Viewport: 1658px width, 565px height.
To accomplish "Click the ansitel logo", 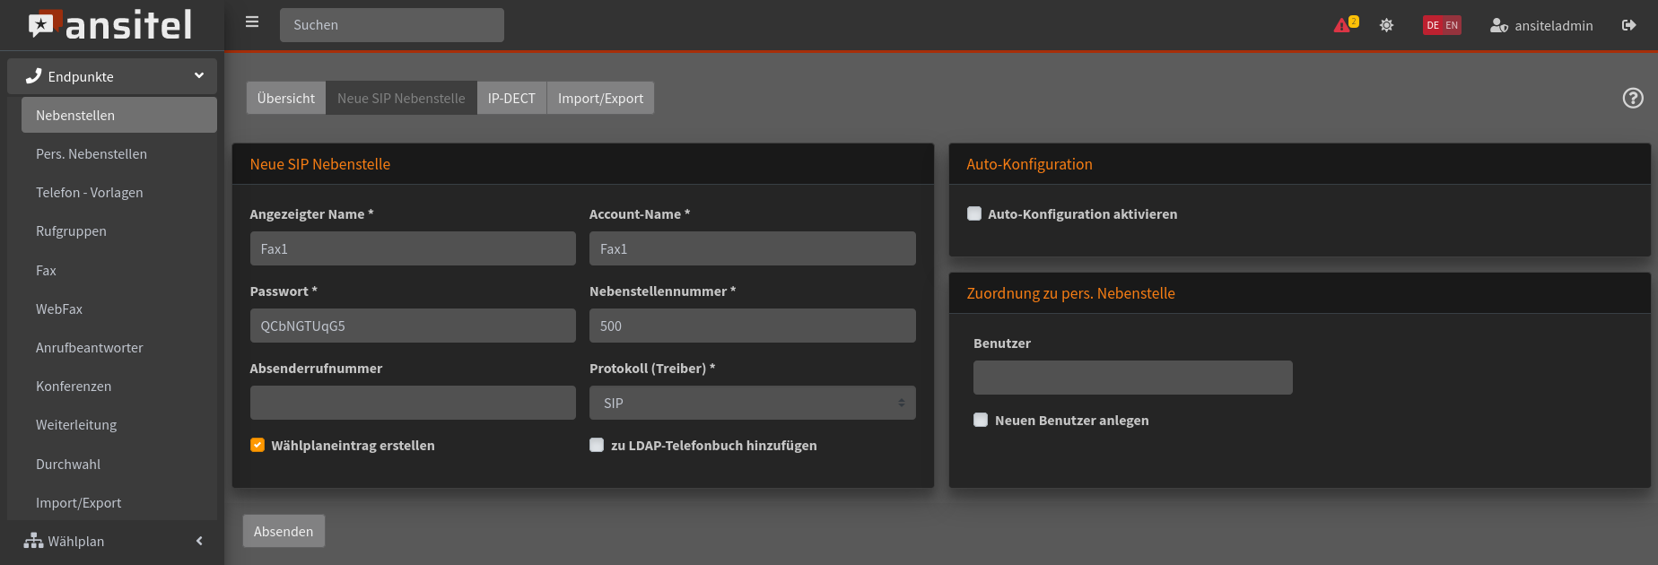I will click(110, 25).
